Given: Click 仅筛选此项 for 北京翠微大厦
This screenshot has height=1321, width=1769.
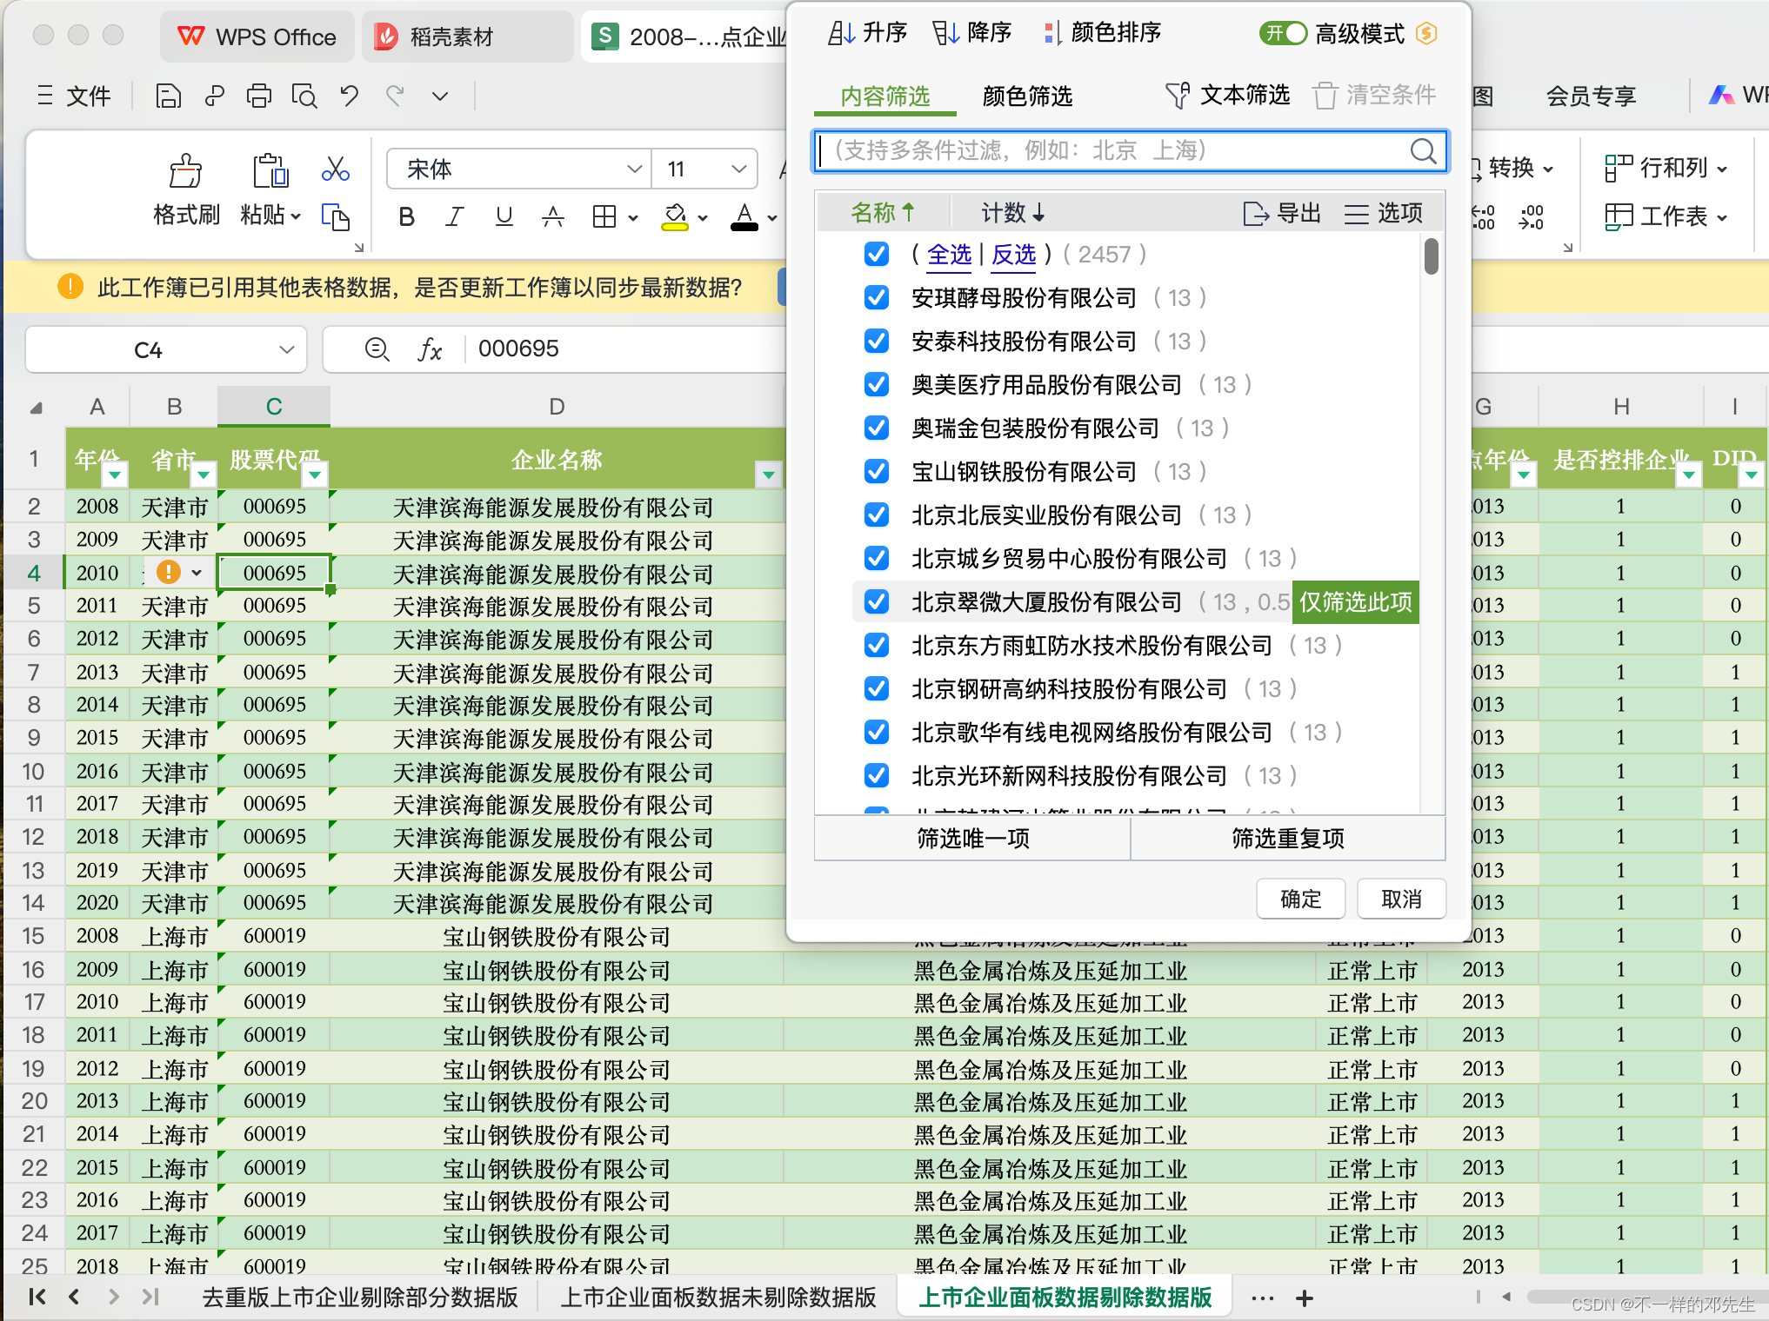Looking at the screenshot, I should pyautogui.click(x=1355, y=601).
